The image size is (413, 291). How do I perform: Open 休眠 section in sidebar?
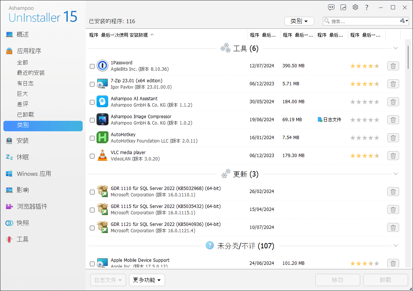22,157
